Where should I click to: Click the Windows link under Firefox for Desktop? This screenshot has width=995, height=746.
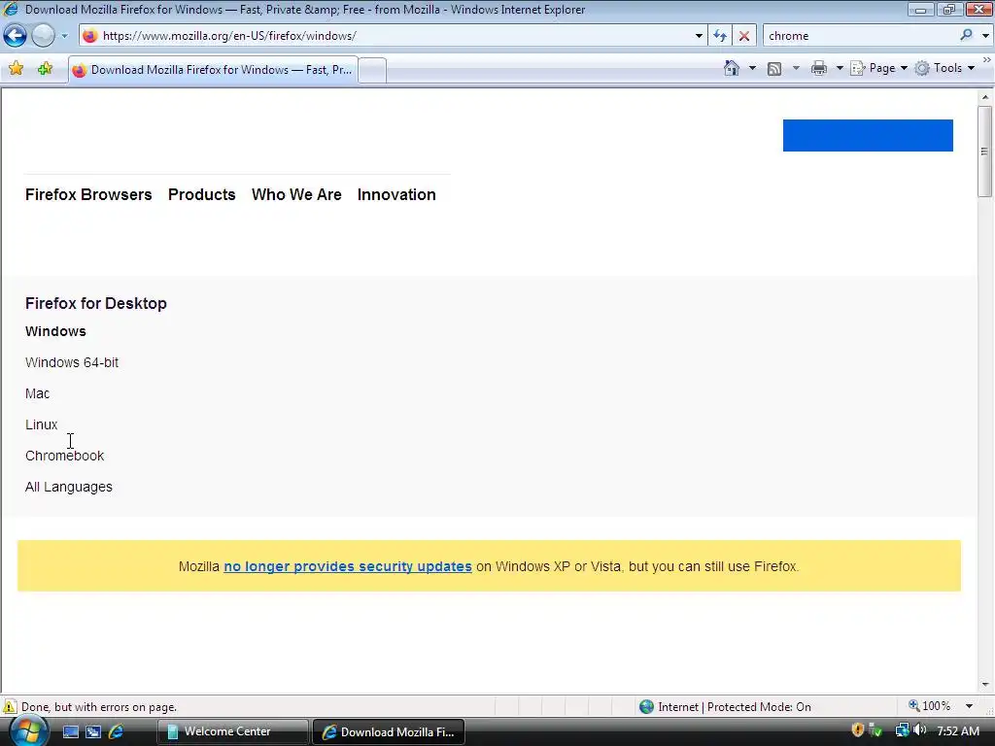55,331
